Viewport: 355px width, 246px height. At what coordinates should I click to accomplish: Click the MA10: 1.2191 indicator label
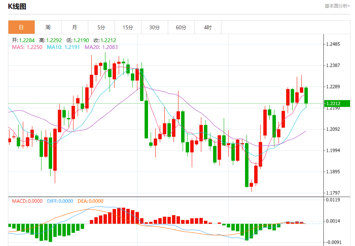pos(64,47)
